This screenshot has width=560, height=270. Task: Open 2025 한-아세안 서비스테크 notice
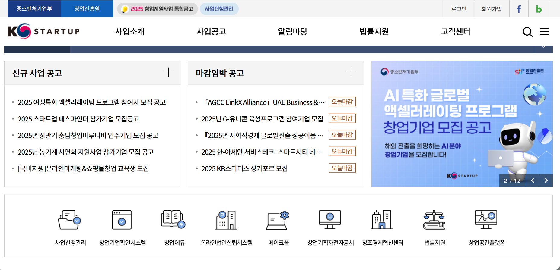point(262,152)
